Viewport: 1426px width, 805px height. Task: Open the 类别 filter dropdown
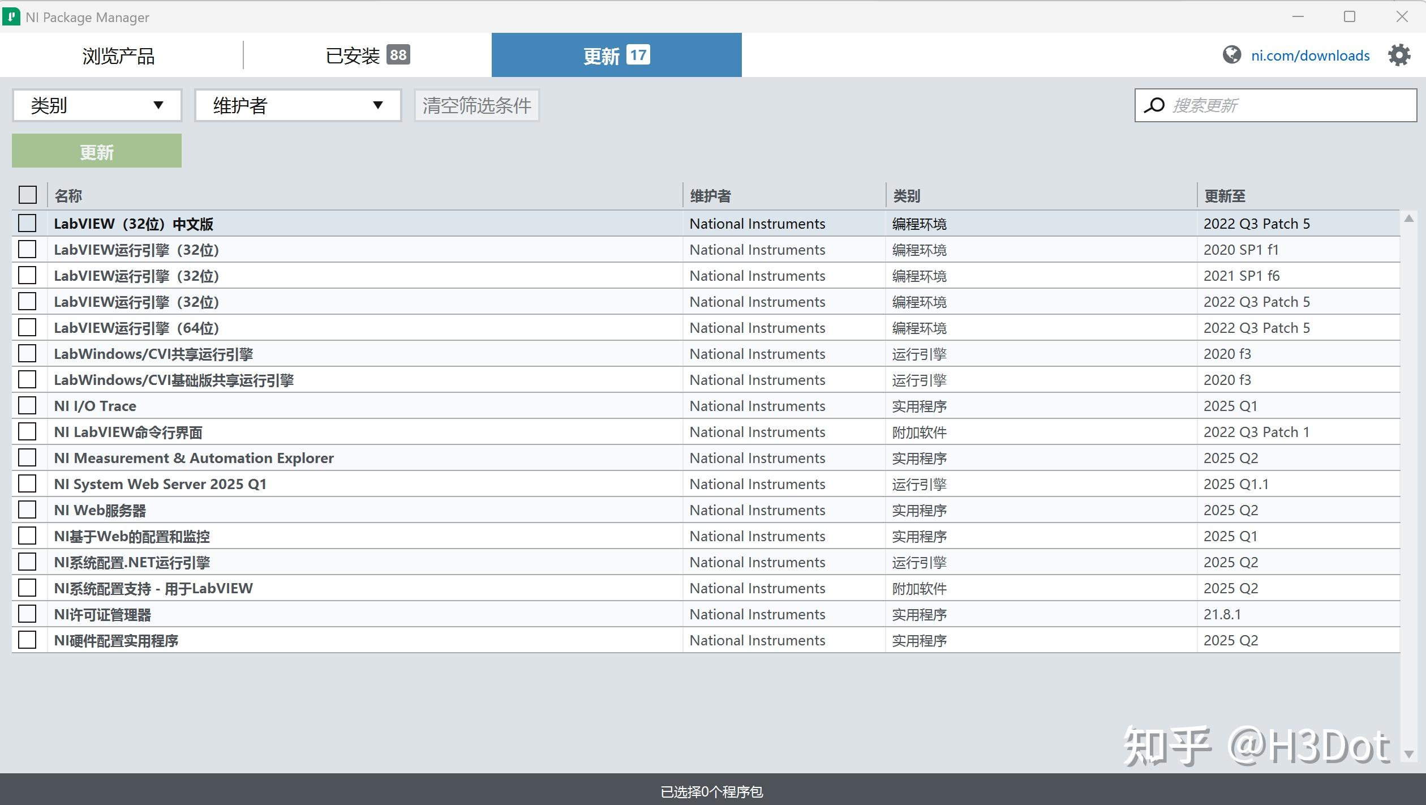(96, 105)
